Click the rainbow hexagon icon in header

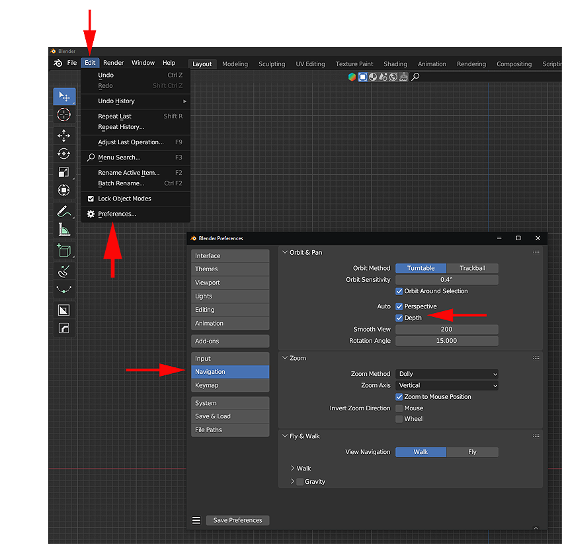point(352,77)
